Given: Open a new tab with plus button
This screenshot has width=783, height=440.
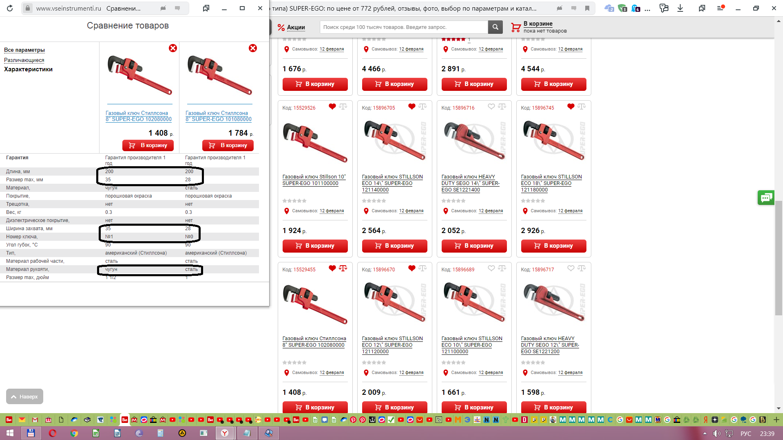Looking at the screenshot, I should [776, 420].
